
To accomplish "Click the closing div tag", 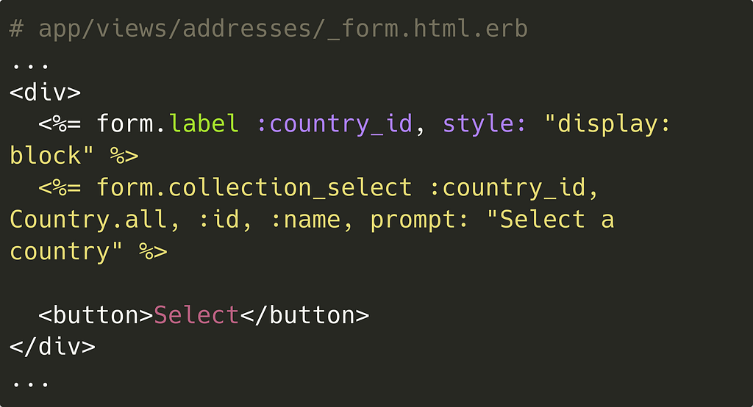I will coord(52,347).
